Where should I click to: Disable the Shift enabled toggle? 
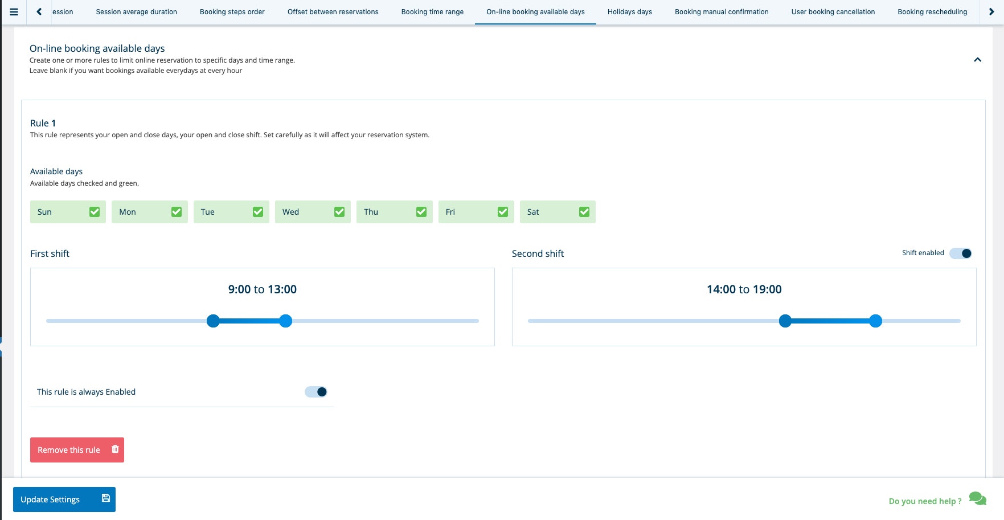[960, 253]
